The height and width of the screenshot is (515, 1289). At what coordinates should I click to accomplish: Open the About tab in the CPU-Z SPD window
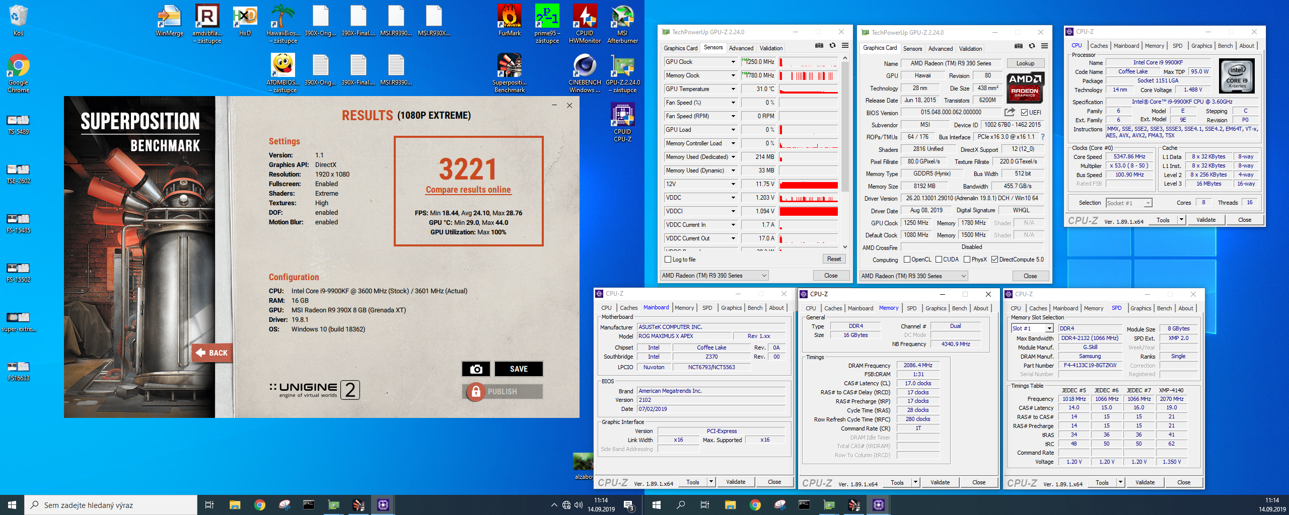pos(1185,308)
